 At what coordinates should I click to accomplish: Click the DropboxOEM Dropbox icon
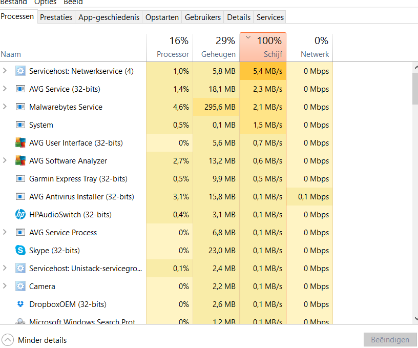20,304
